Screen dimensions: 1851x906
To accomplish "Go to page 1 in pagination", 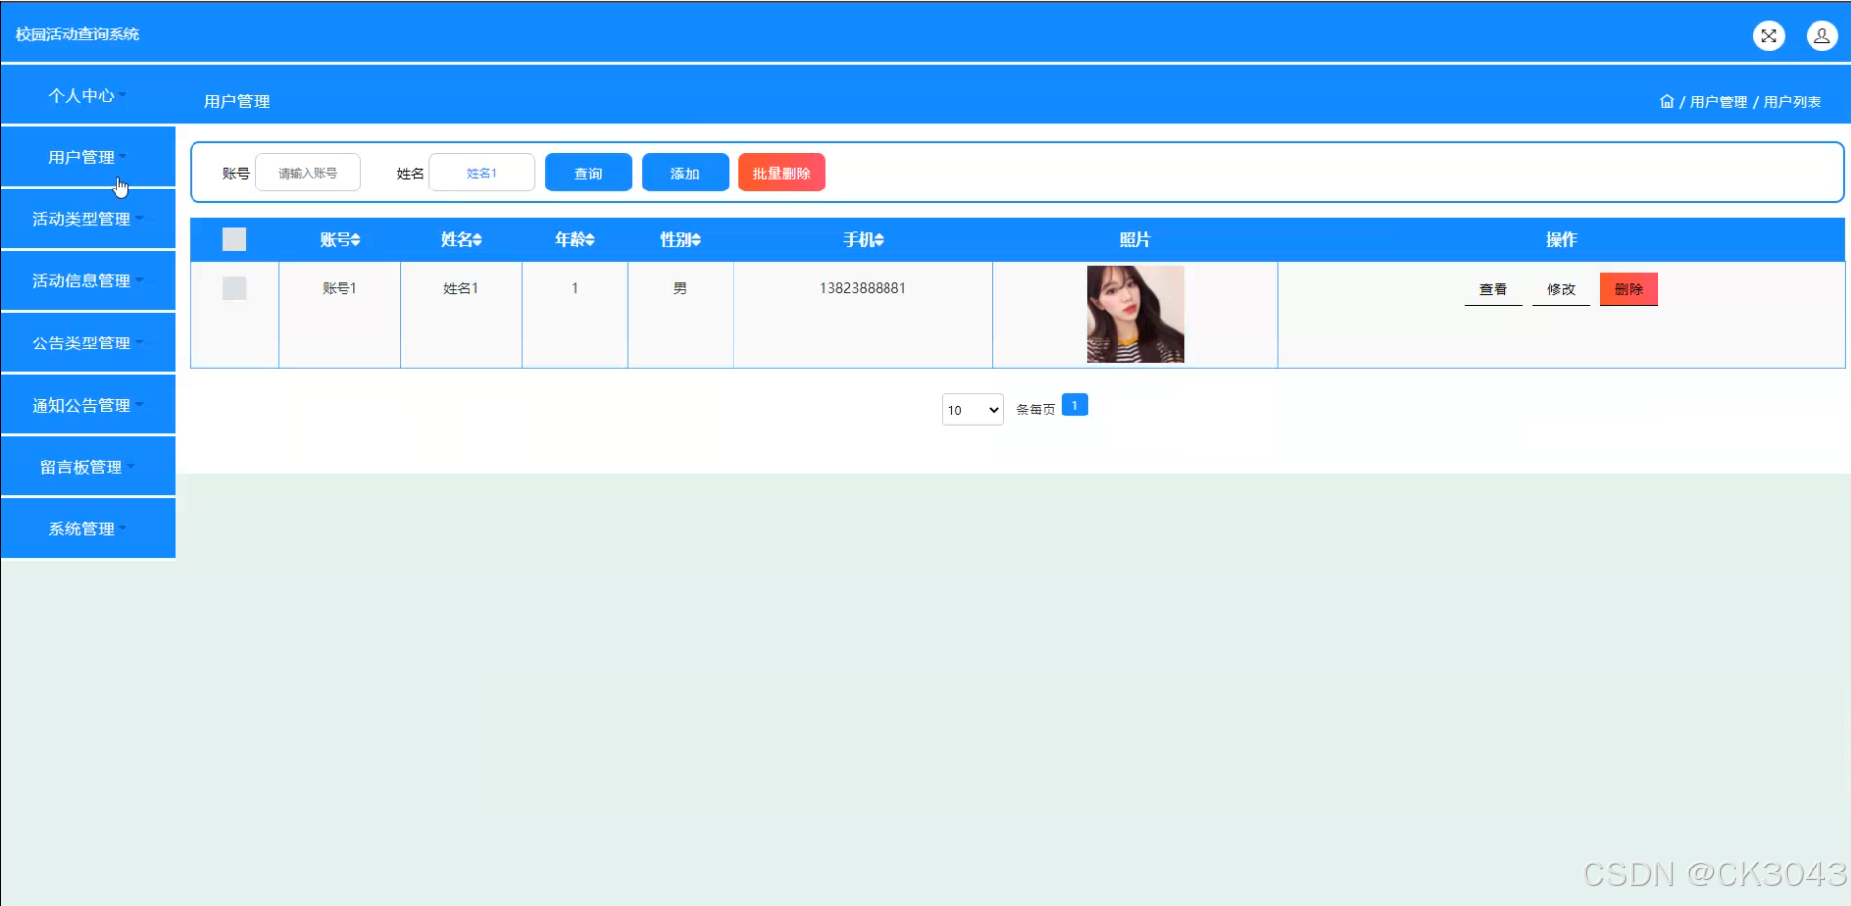I will pyautogui.click(x=1075, y=406).
